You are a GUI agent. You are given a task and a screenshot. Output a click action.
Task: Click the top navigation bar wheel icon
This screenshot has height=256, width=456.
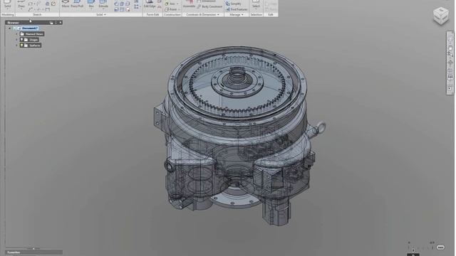tap(450, 38)
